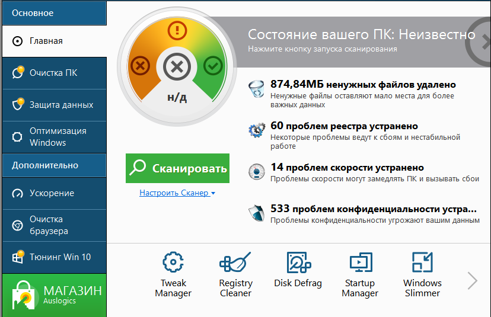Click the green checkmark gauge icon
Screen dimensions: 491x317
point(213,66)
